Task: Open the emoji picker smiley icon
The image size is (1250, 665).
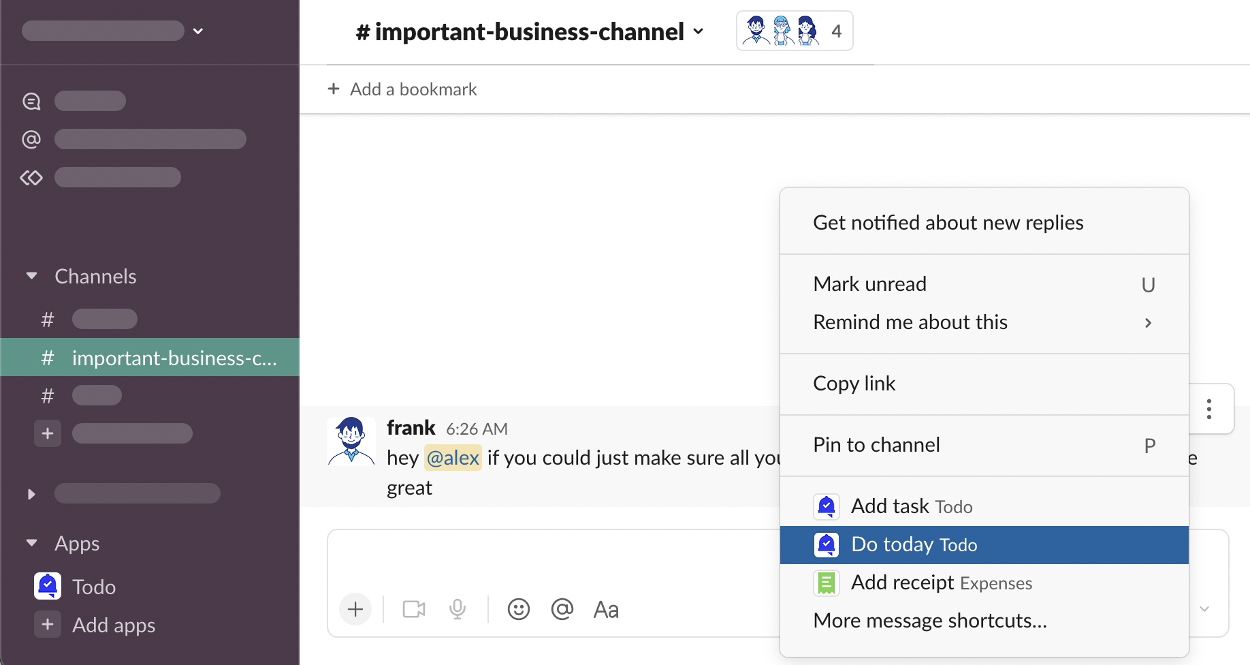Action: [x=518, y=609]
